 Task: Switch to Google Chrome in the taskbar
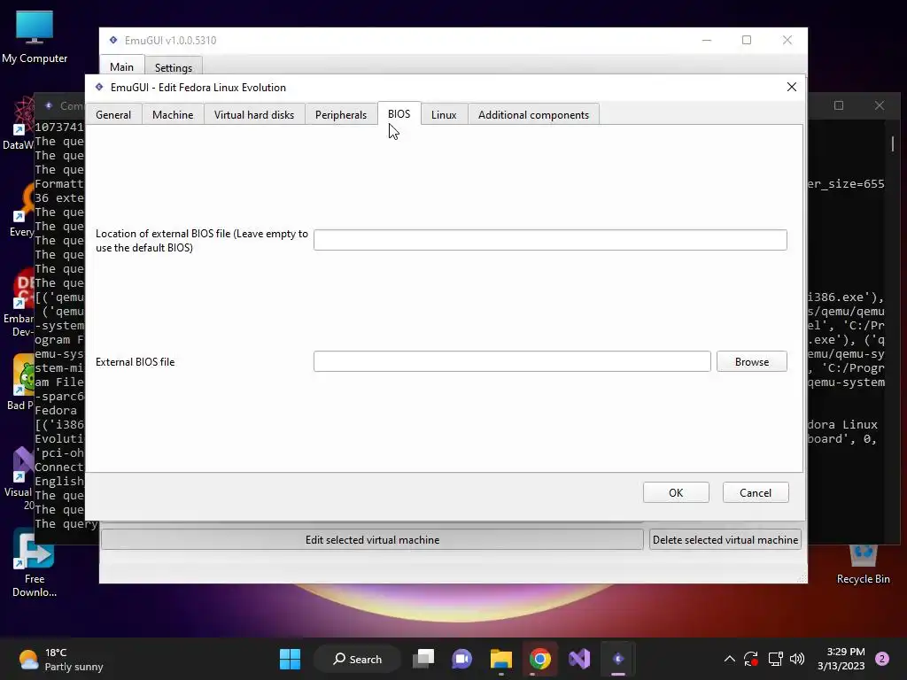tap(539, 659)
